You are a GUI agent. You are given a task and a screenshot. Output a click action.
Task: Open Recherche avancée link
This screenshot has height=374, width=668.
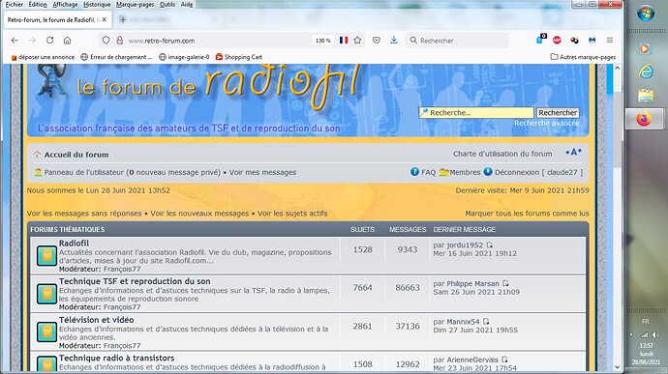[x=547, y=123]
